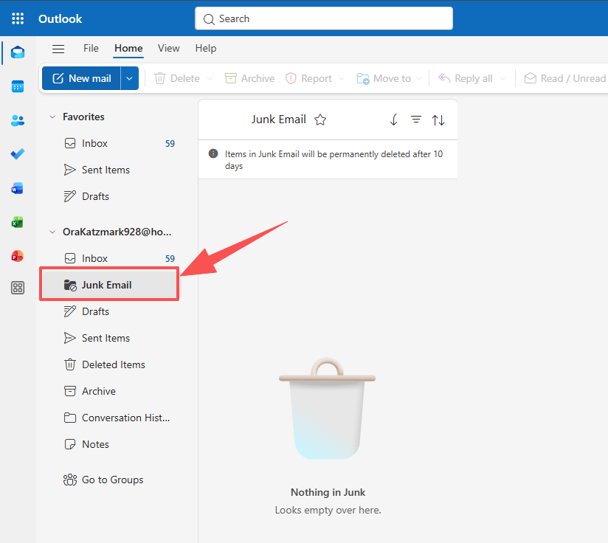Viewport: 608px width, 543px height.
Task: Expand the Report options dropdown
Action: [342, 79]
